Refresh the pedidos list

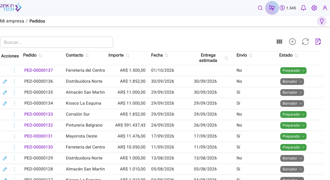coord(305,42)
